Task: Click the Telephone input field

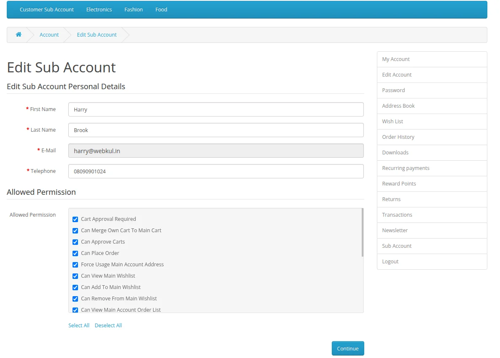Action: (216, 171)
